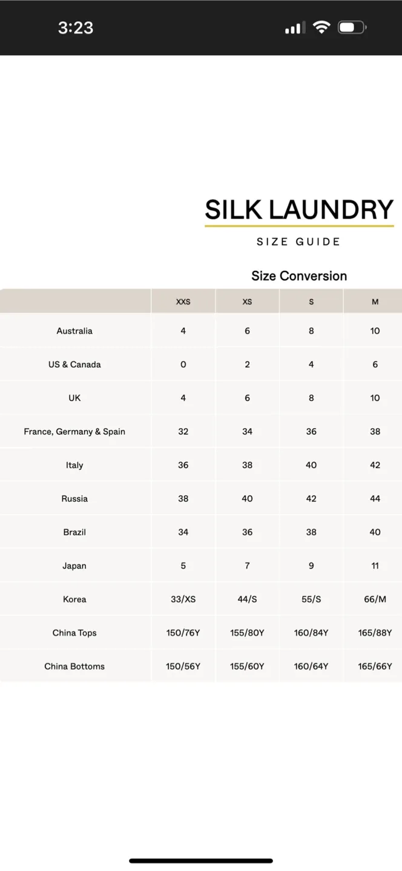Select the Russia row label

(74, 499)
